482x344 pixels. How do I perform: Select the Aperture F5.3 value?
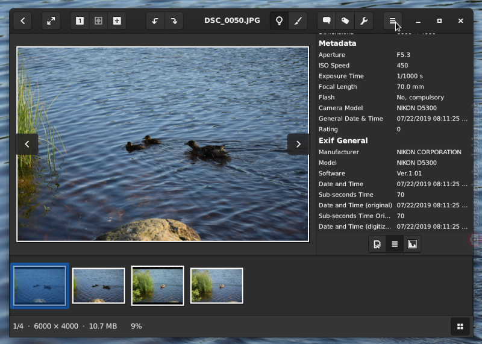tap(403, 55)
